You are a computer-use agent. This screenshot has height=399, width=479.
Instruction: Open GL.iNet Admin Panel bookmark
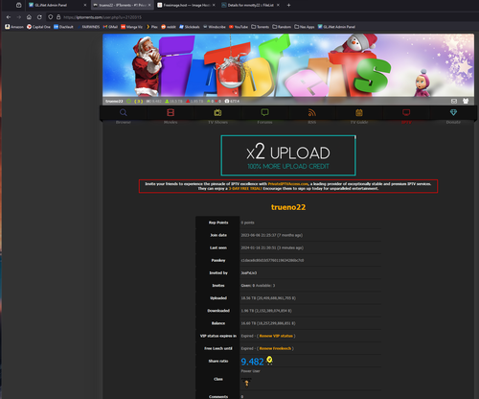click(336, 27)
